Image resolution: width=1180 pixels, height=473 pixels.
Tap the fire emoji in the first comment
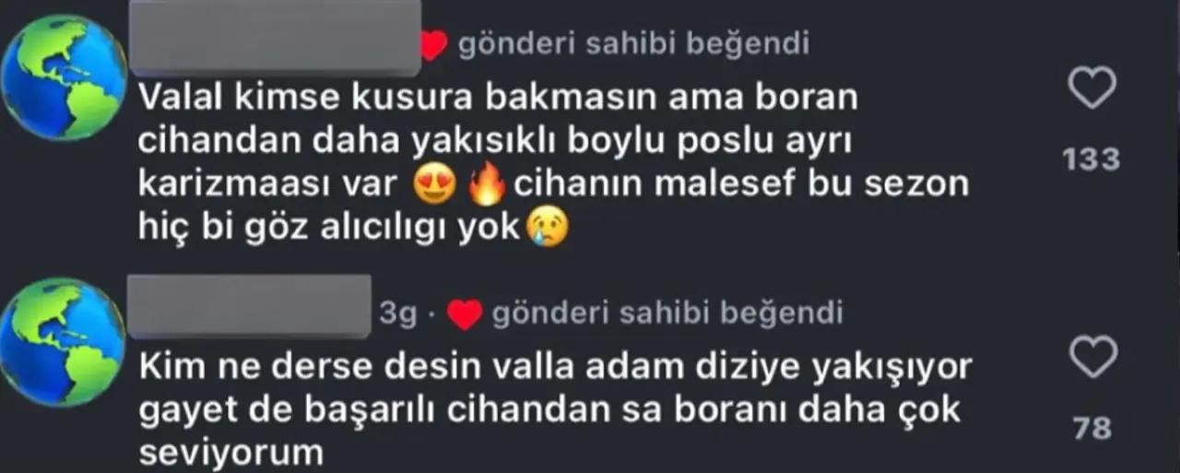(488, 187)
